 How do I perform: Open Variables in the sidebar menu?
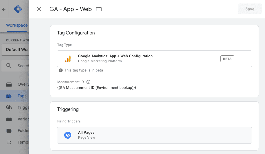pos(14,119)
